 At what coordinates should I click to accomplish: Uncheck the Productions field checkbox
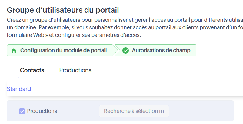coord(22,111)
